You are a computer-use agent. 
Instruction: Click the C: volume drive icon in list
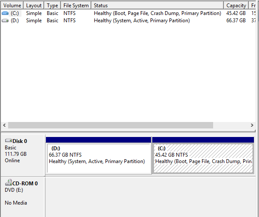pos(5,13)
